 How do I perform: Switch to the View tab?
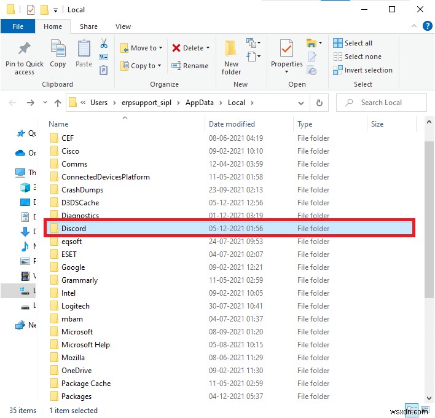[x=123, y=26]
